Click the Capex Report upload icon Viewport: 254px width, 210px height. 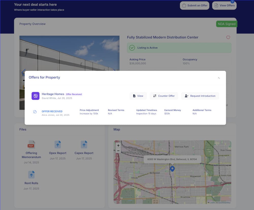(x=84, y=144)
